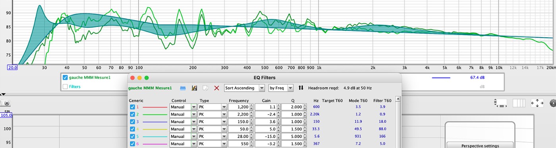This screenshot has height=148, width=556.
Task: Open Control dropdown for filter 4
Action: pyautogui.click(x=183, y=129)
